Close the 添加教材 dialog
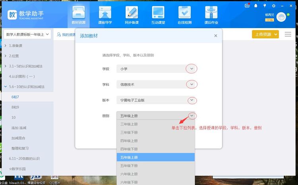 pos(216,36)
